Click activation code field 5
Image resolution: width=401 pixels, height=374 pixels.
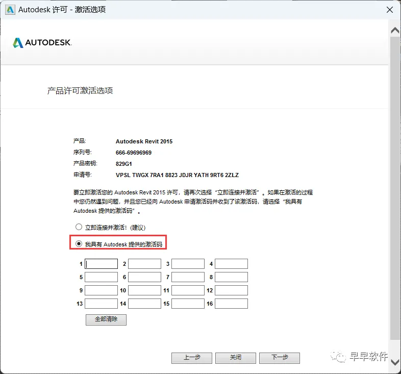click(102, 277)
